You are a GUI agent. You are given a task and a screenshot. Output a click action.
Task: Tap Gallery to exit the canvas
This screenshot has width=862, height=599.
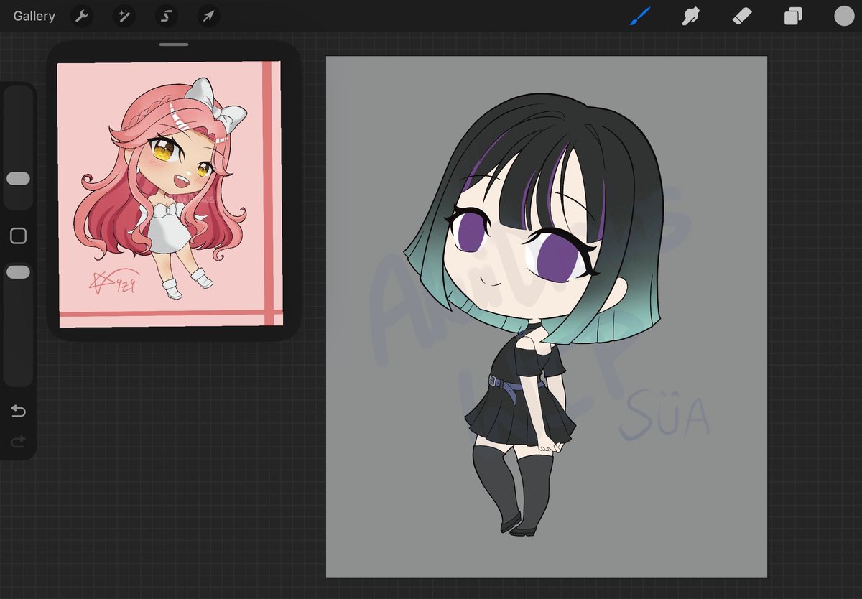(x=33, y=16)
